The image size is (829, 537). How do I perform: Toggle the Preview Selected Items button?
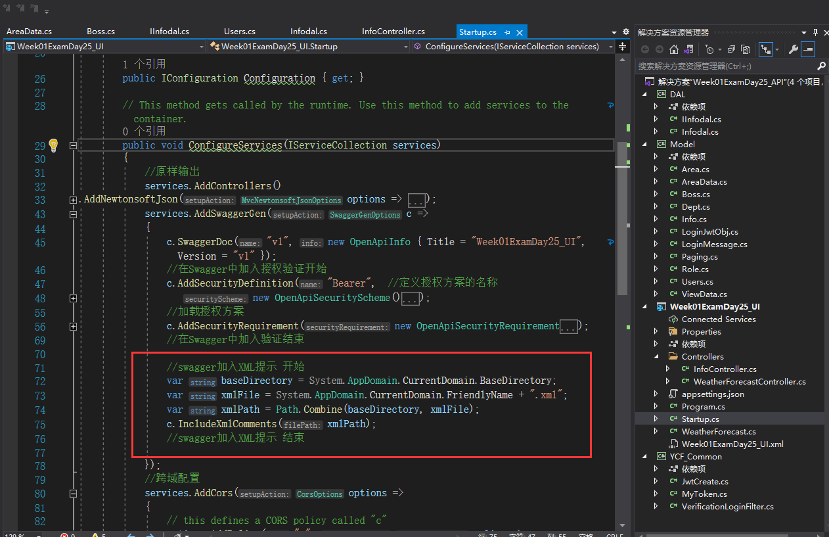click(x=808, y=49)
